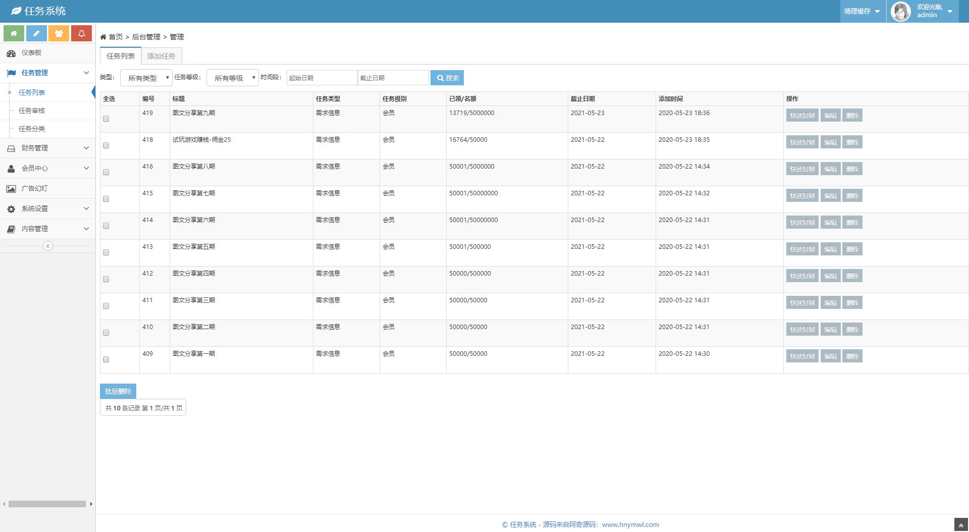Collapse the sidebar with double-arrow icon
Screen dimensions: 969x532
(x=48, y=246)
